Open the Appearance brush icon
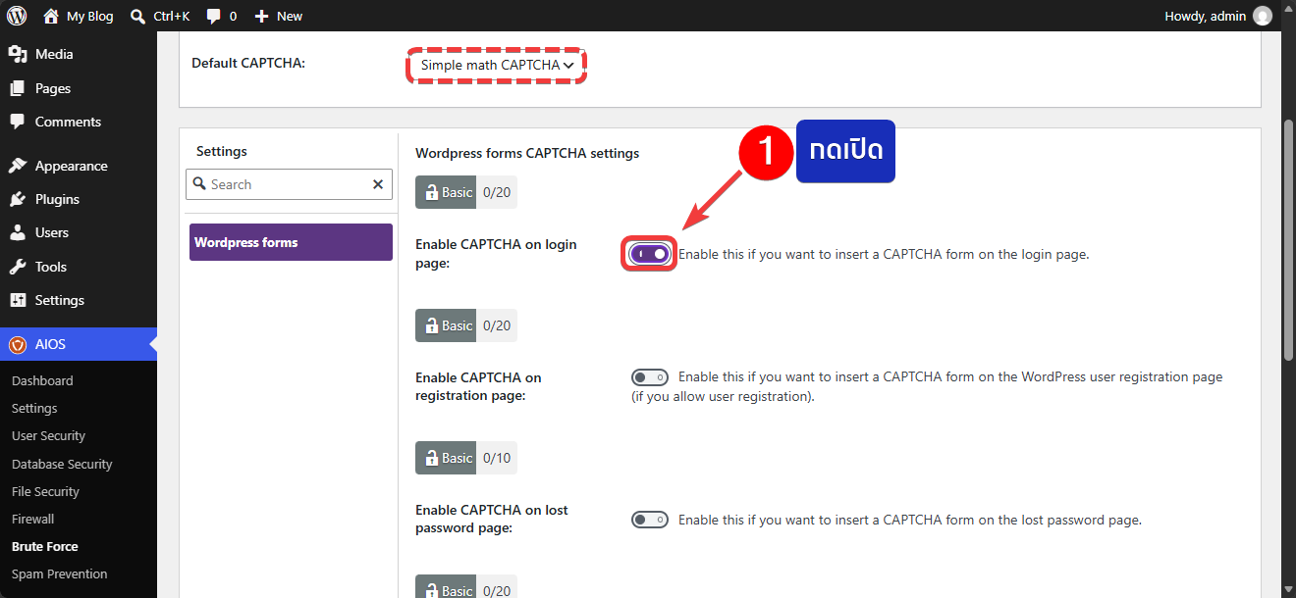1296x598 pixels. [x=18, y=166]
